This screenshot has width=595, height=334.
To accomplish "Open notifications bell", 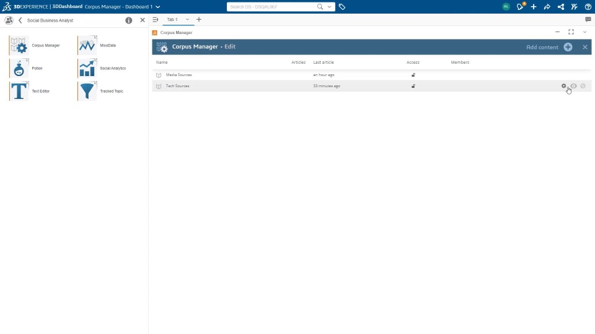I will click(x=520, y=6).
